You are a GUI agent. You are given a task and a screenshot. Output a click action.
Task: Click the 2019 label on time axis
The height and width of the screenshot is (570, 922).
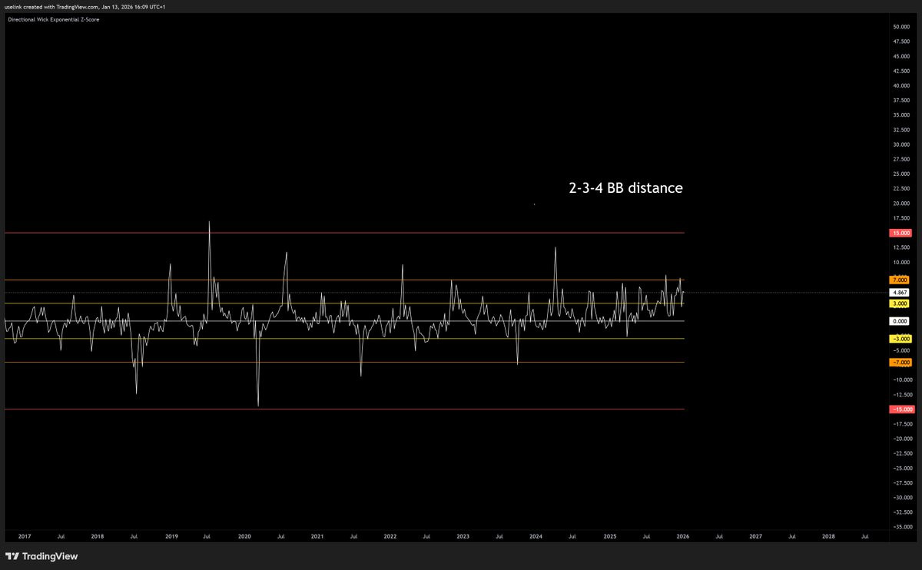coord(171,536)
